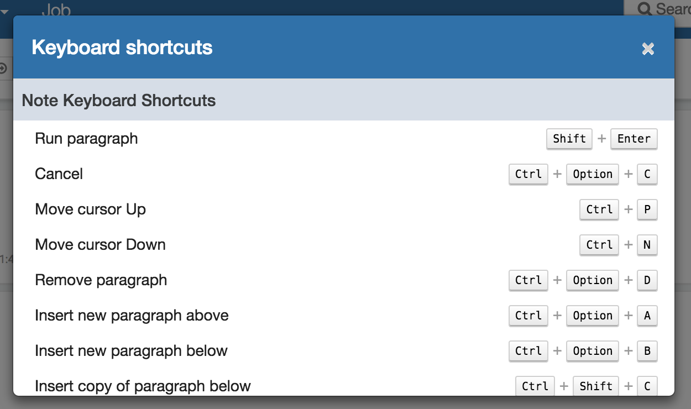
Task: Click the N key badge for Move cursor Down
Action: [x=647, y=245]
